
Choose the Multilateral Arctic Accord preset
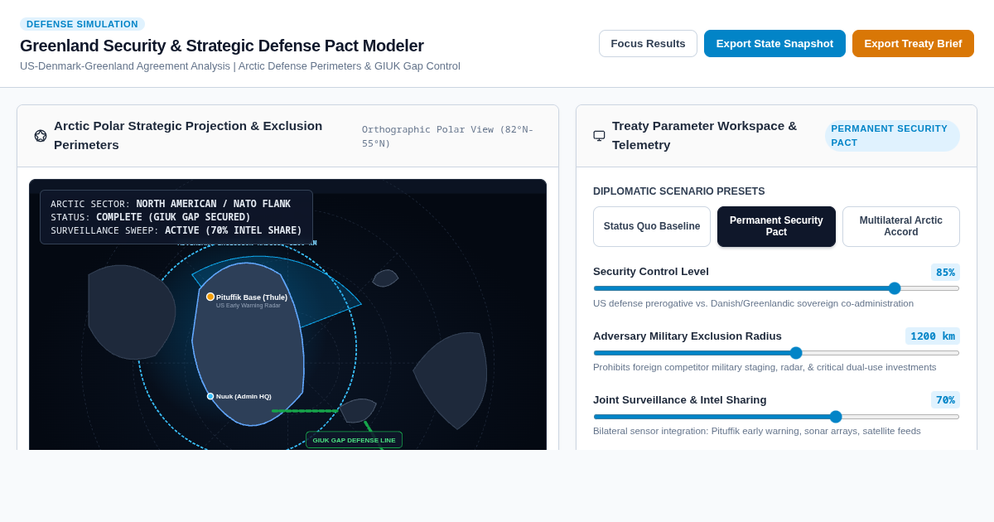[x=901, y=226]
